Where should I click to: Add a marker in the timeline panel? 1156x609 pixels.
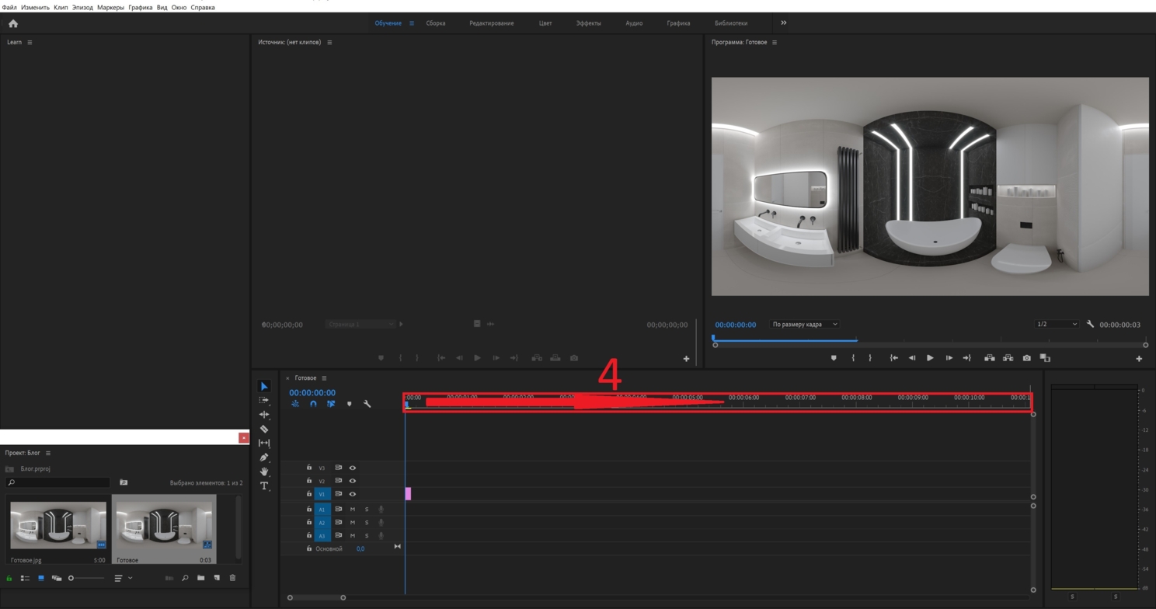pyautogui.click(x=349, y=404)
